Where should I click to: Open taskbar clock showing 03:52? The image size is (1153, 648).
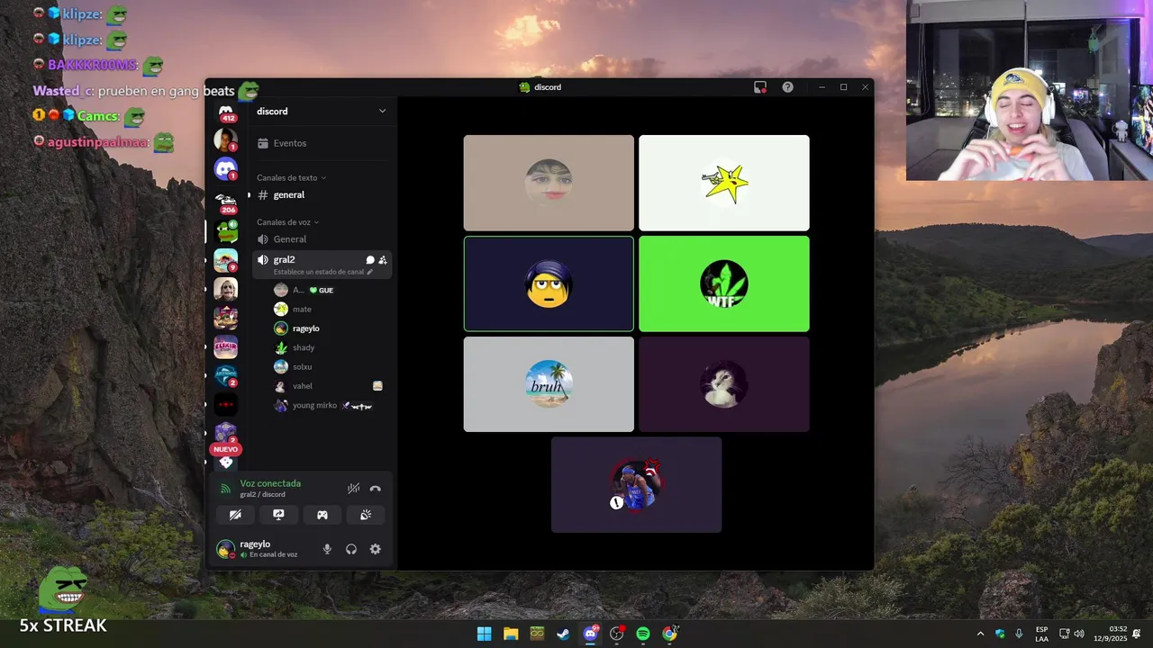tap(1111, 634)
